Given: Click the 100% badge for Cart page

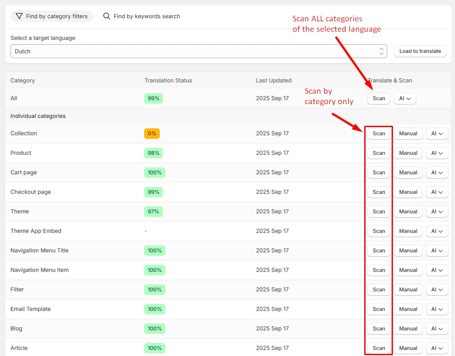Looking at the screenshot, I should 155,173.
